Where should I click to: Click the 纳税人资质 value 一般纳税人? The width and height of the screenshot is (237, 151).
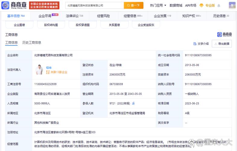pos(192,94)
